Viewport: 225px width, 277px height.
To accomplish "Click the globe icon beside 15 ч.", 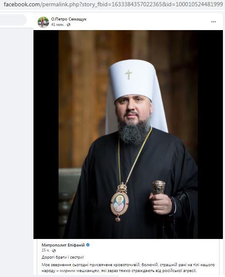I will click(54, 251).
